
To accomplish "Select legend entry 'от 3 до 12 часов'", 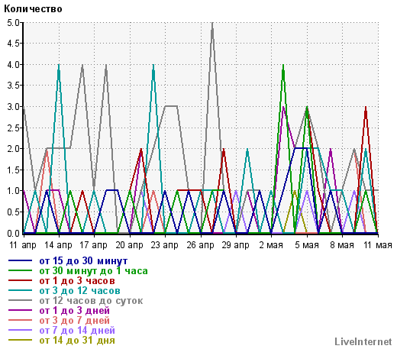I will pyautogui.click(x=79, y=291).
